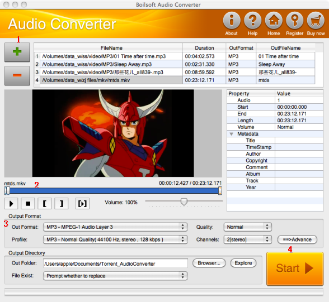Open the Quality dropdown

[247, 227]
